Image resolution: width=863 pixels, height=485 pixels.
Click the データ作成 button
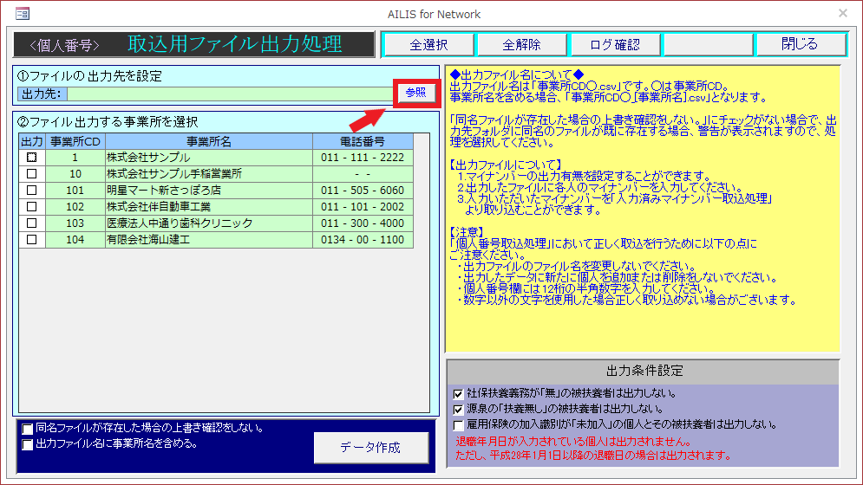tap(370, 448)
